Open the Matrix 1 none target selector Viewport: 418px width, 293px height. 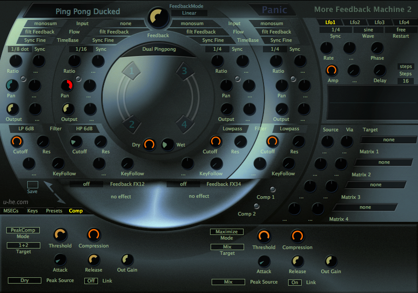389,140
